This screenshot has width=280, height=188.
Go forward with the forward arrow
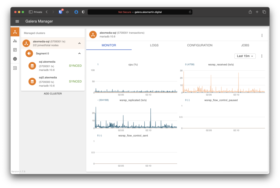click(x=53, y=12)
